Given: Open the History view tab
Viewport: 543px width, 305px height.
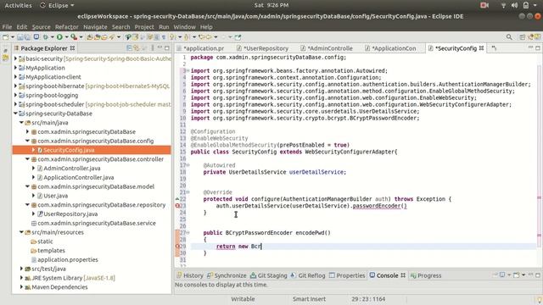Looking at the screenshot, I should pos(190,275).
